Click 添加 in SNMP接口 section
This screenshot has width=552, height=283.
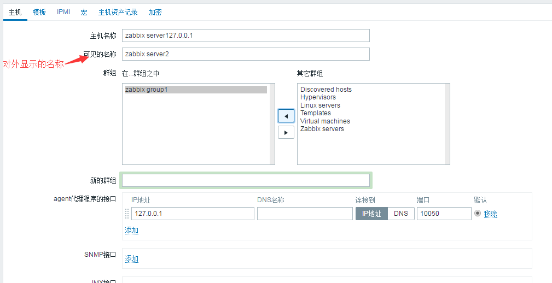132,259
